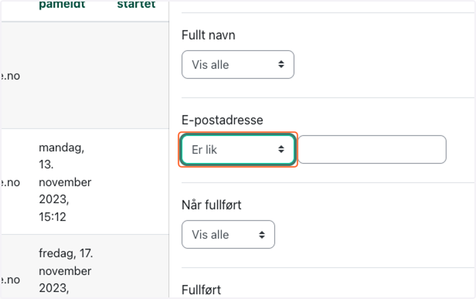Open the E-postadresse 'Er lik' operator dropdown

(238, 149)
